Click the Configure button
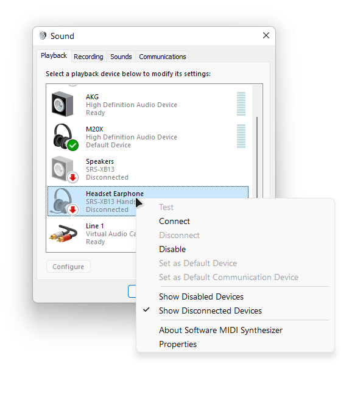The height and width of the screenshot is (400, 363). pos(68,267)
